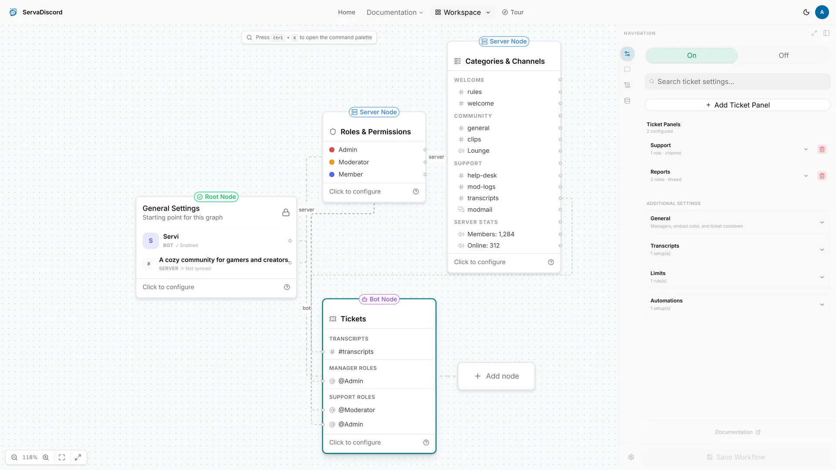Select the red Admin role dot

(x=332, y=150)
